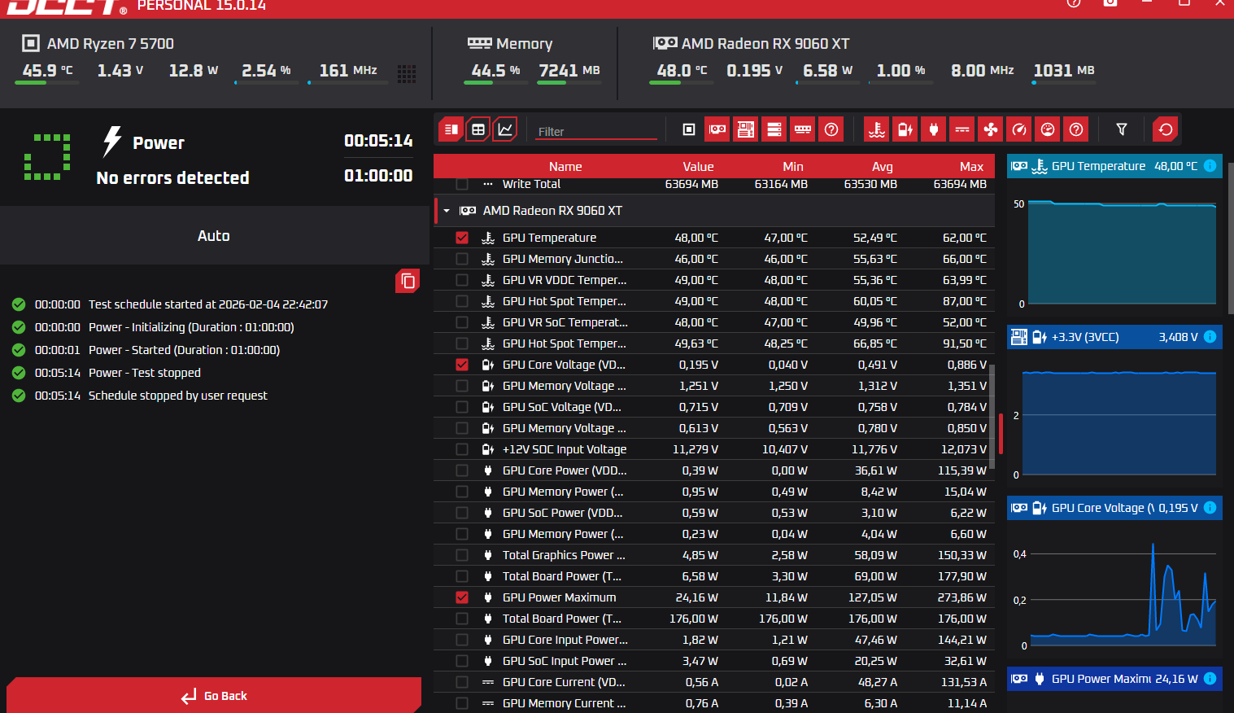This screenshot has width=1234, height=713.
Task: Open info for GPU Core Voltage graph
Action: [x=1210, y=508]
